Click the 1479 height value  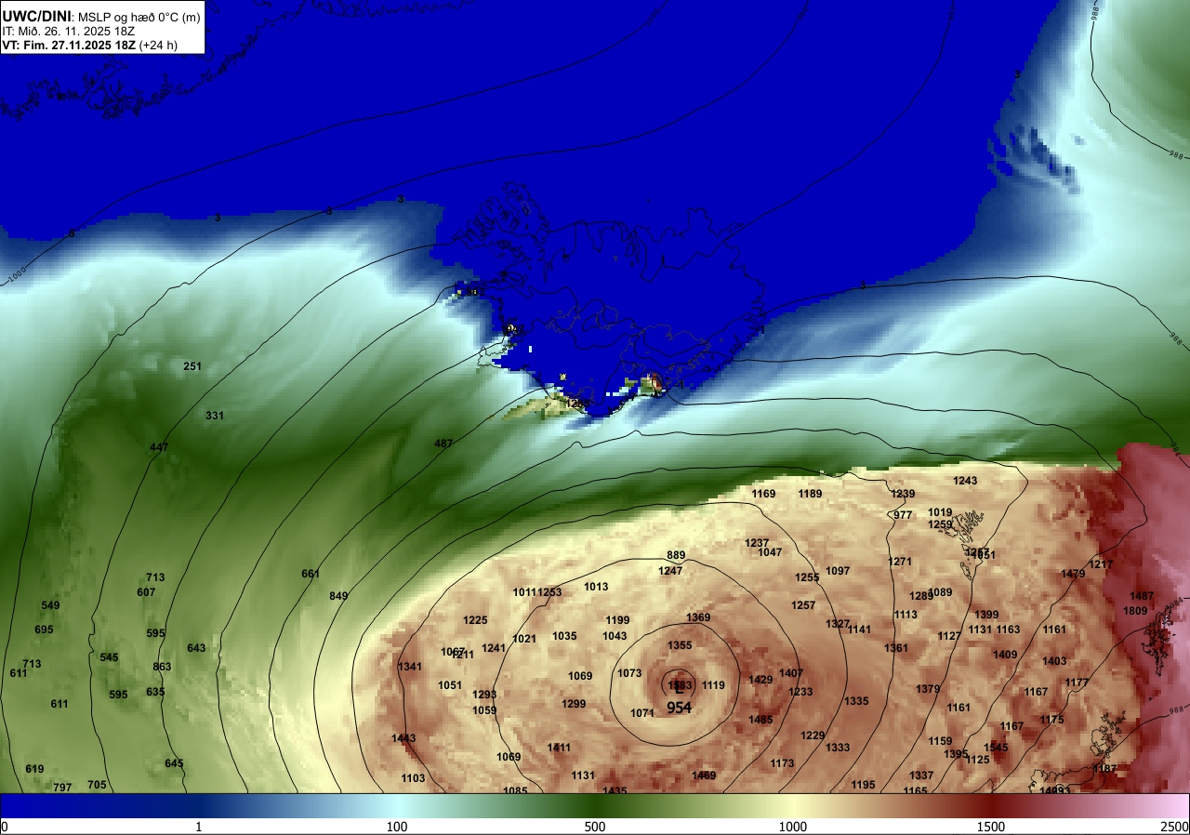(x=1073, y=574)
